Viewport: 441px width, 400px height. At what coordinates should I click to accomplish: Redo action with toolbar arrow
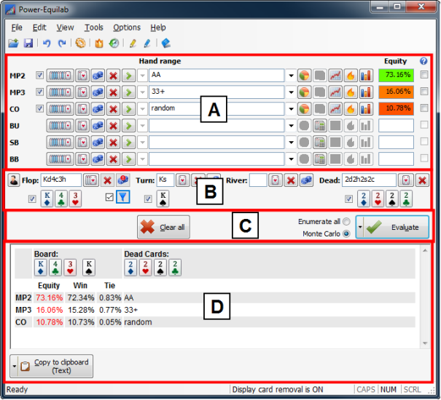[61, 43]
